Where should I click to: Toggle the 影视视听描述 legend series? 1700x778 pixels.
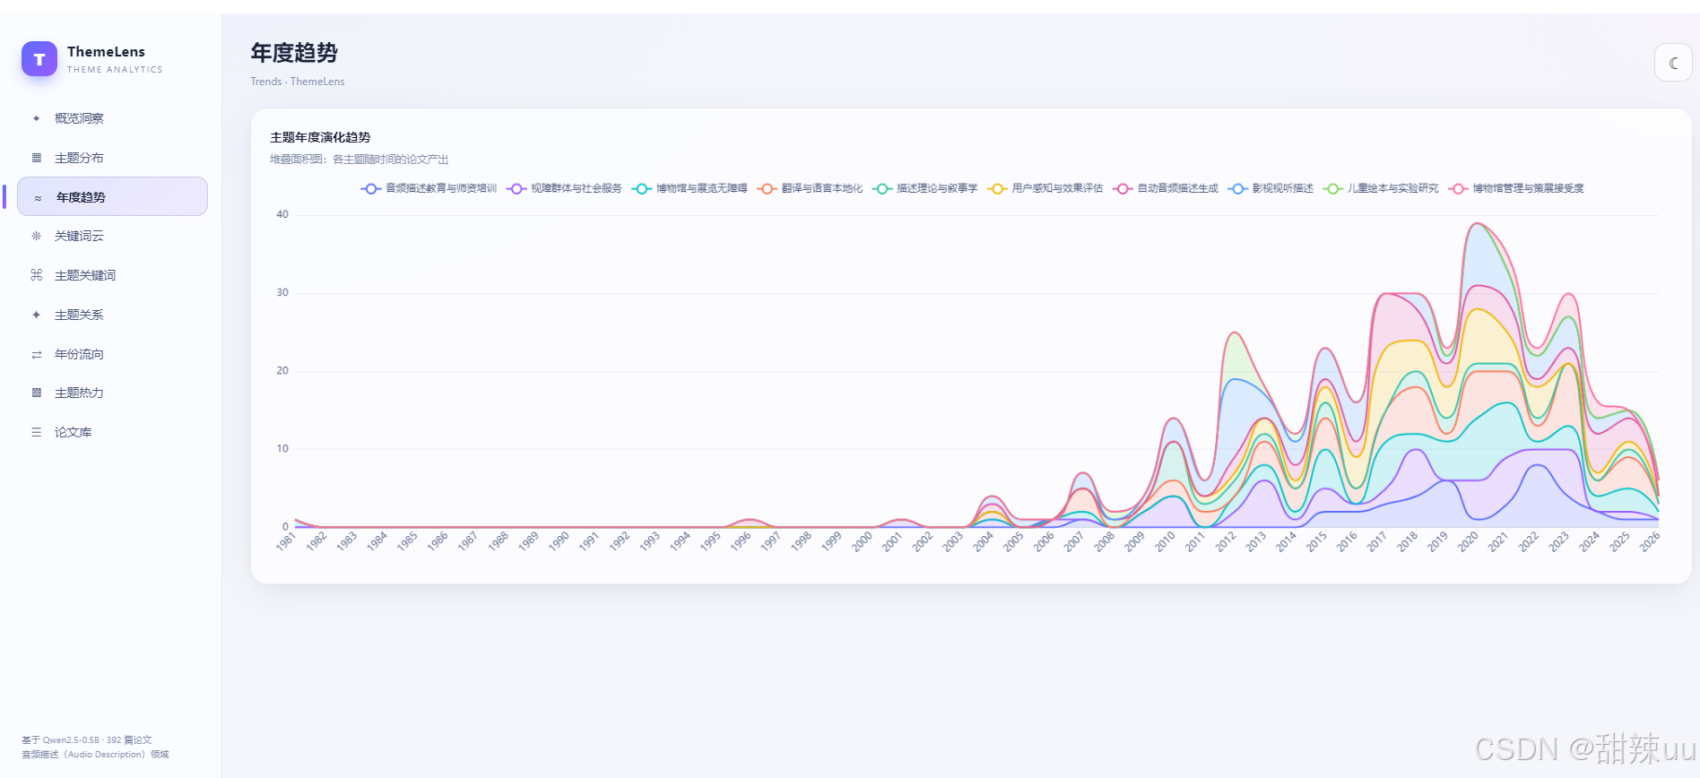point(1271,188)
